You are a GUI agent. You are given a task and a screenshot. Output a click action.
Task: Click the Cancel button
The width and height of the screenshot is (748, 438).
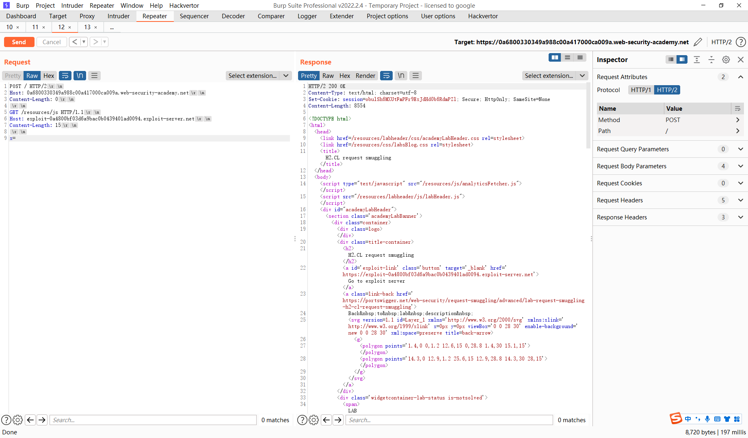(51, 42)
